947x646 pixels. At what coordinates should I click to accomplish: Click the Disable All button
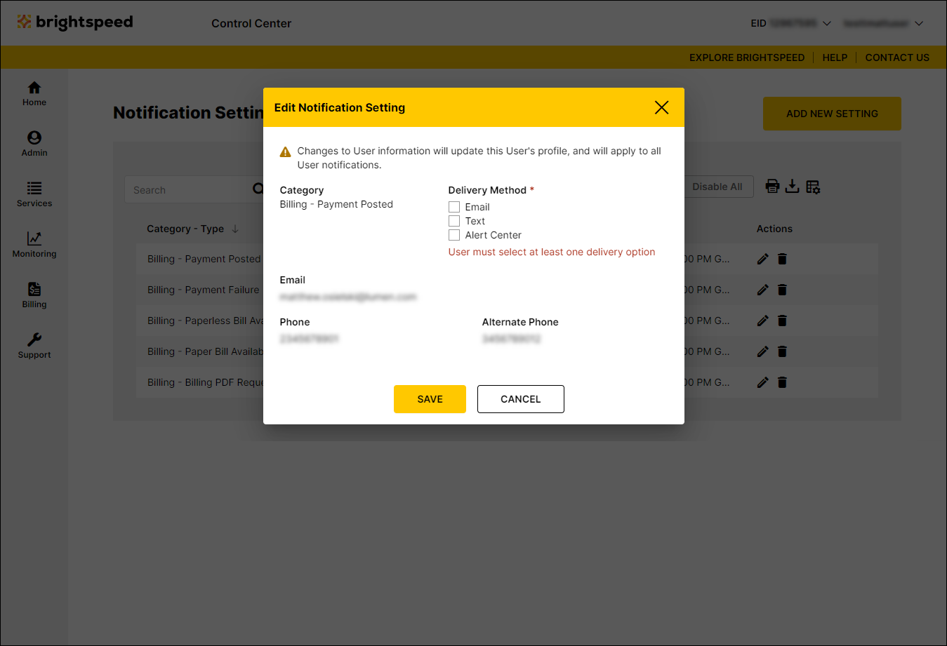[717, 187]
